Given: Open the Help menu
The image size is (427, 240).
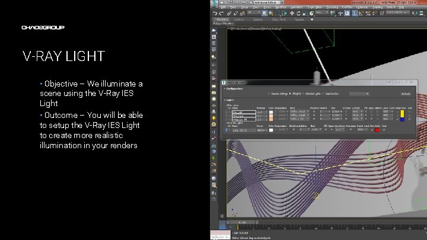Looking at the screenshot, I should 401,7.
